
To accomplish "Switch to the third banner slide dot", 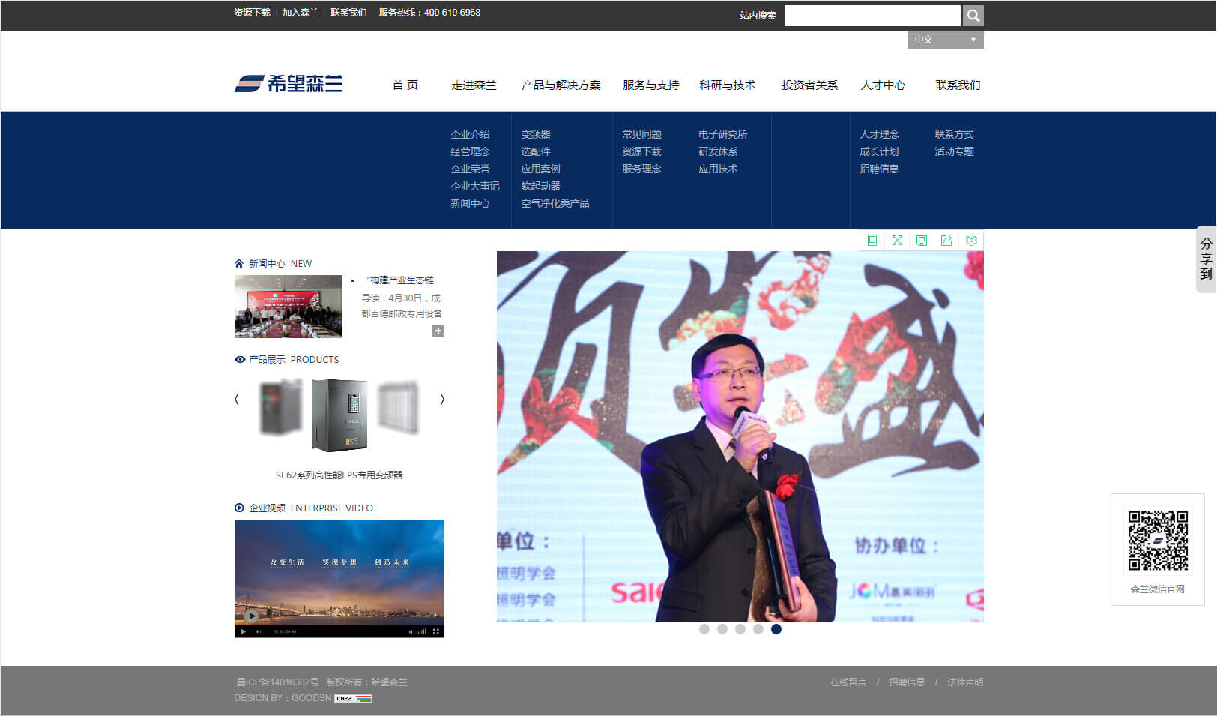I will 740,629.
